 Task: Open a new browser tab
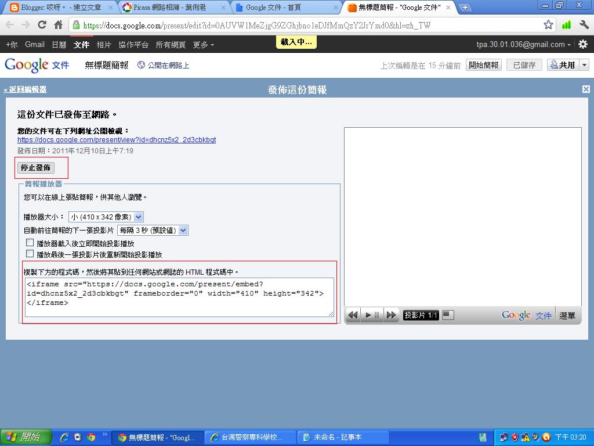click(x=465, y=7)
